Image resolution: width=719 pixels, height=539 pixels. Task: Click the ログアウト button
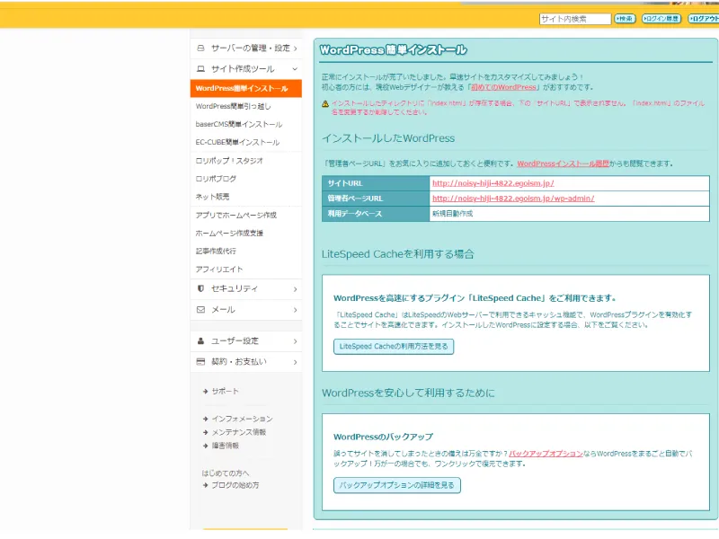[704, 19]
